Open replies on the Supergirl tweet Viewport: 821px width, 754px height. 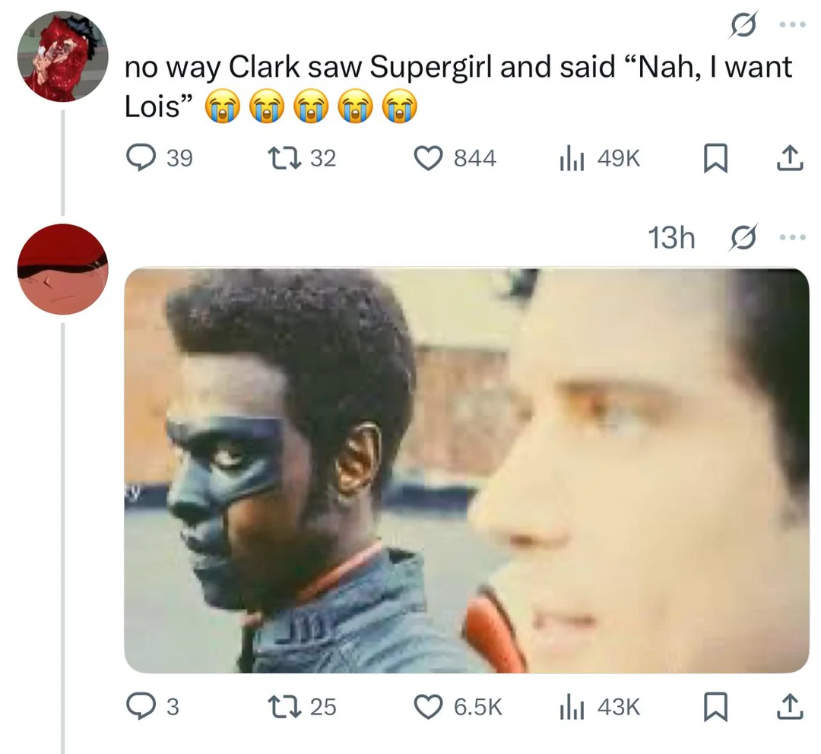tap(160, 158)
